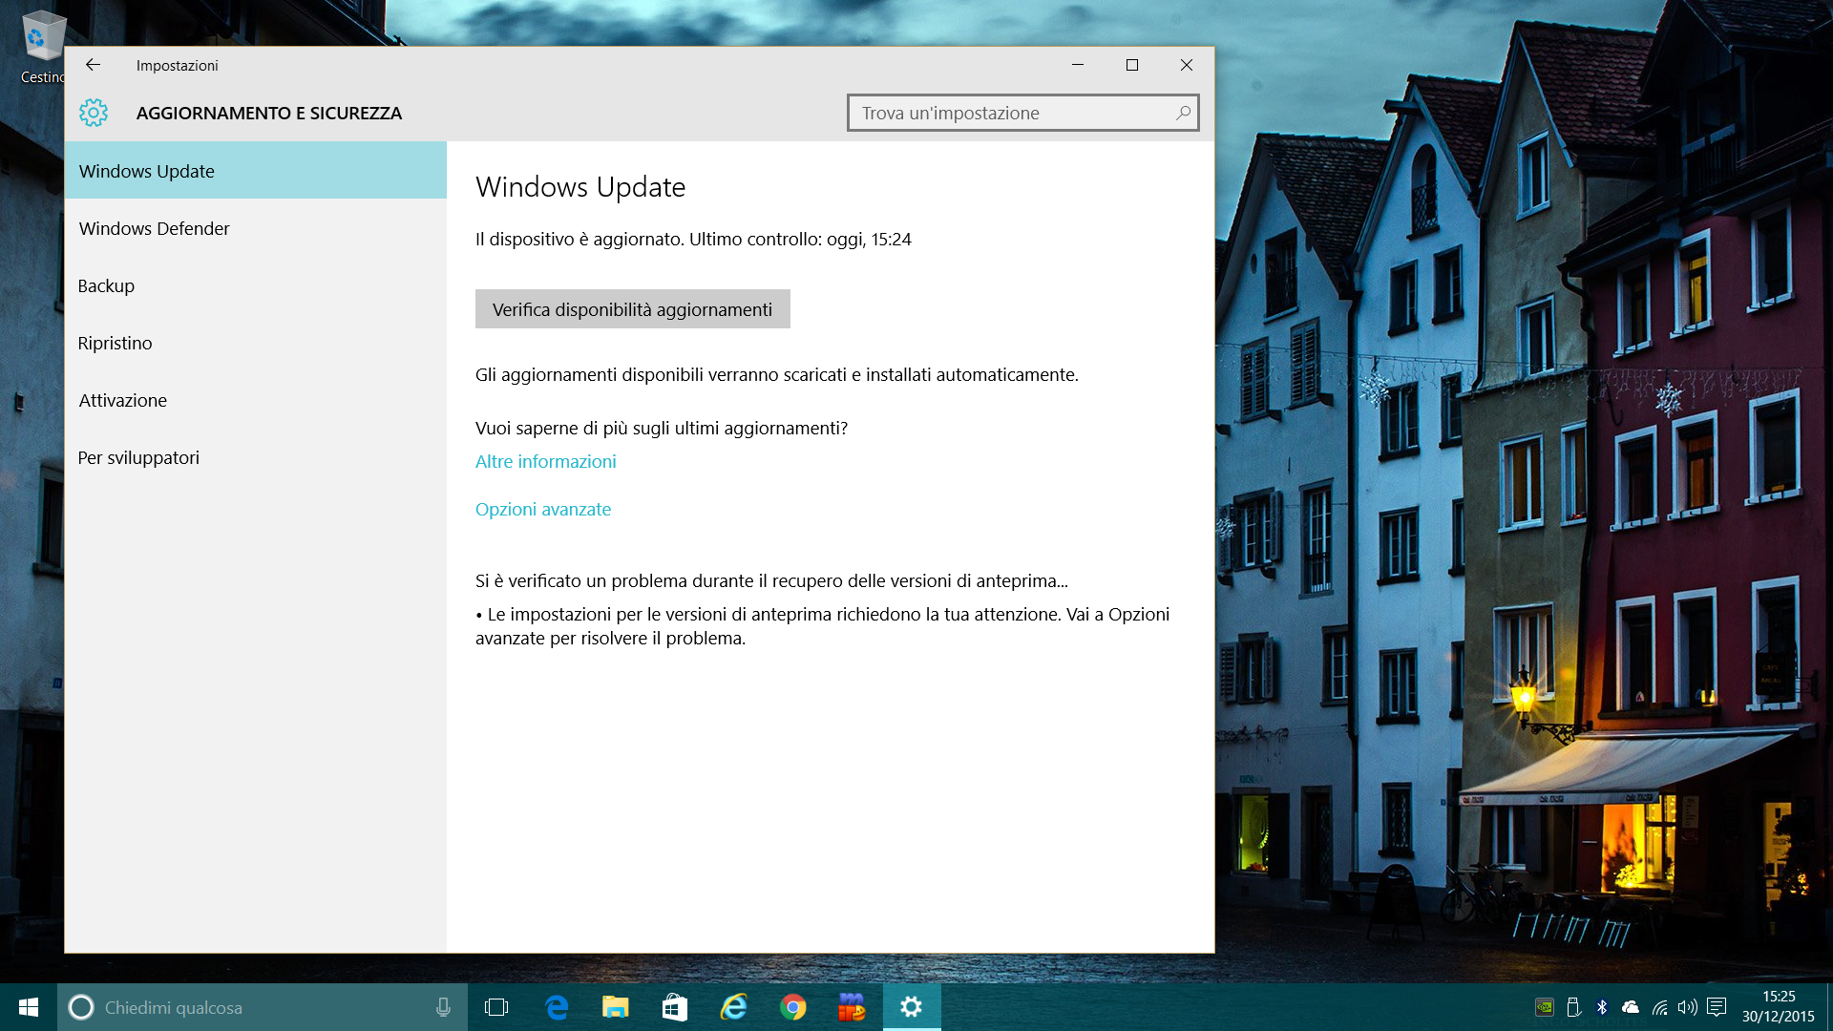Open the Attivazione section

(256, 400)
